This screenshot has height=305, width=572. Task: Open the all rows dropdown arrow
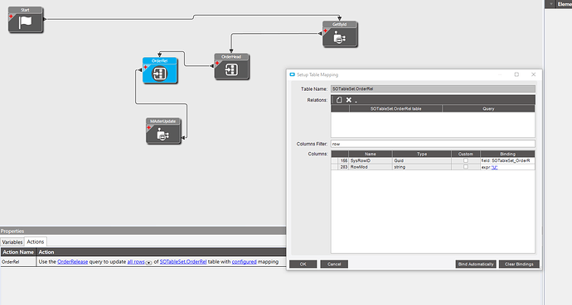[148, 263]
